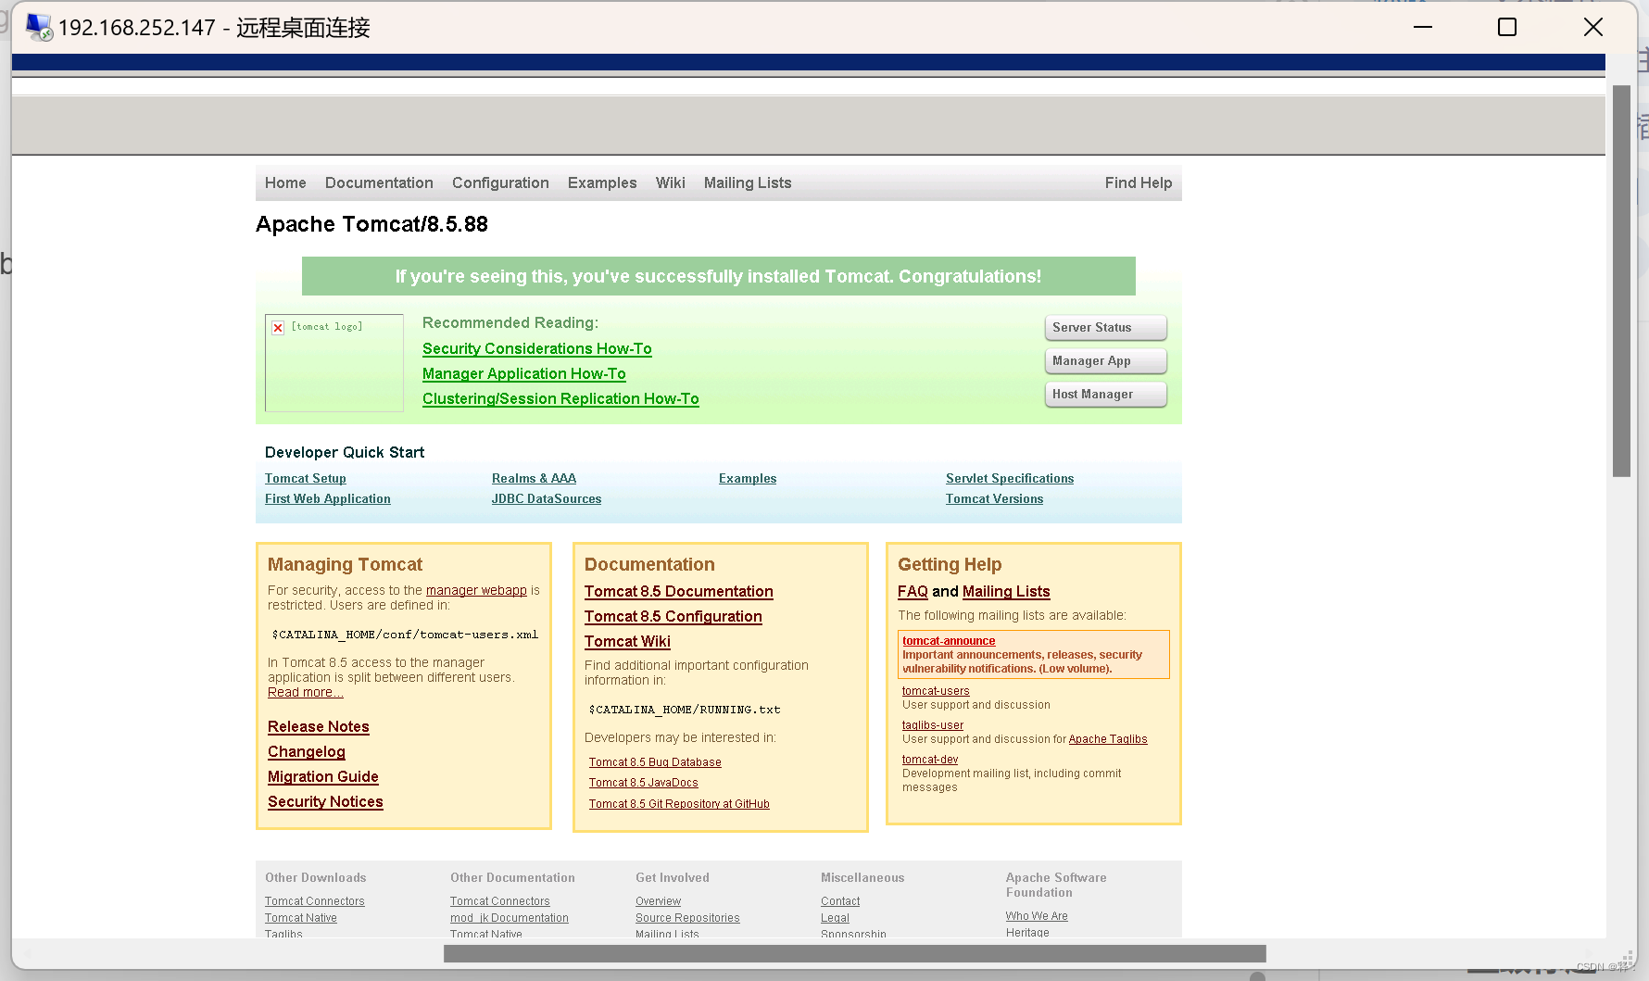
Task: Open the Realms & AAA link
Action: pos(534,478)
